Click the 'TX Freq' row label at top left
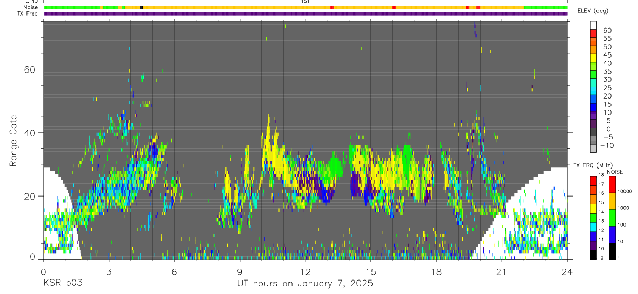This screenshot has height=294, width=638. pyautogui.click(x=28, y=13)
